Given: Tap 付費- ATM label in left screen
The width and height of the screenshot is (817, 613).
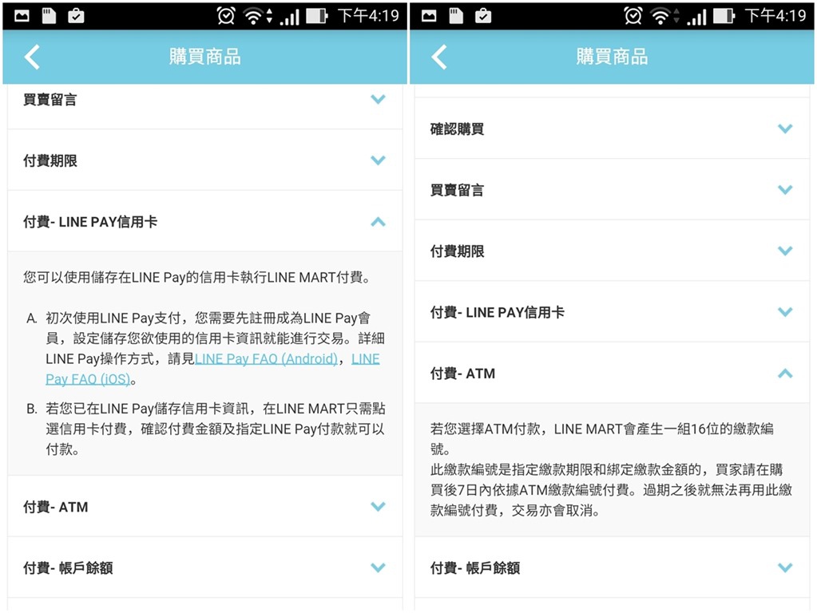Looking at the screenshot, I should pyautogui.click(x=55, y=507).
